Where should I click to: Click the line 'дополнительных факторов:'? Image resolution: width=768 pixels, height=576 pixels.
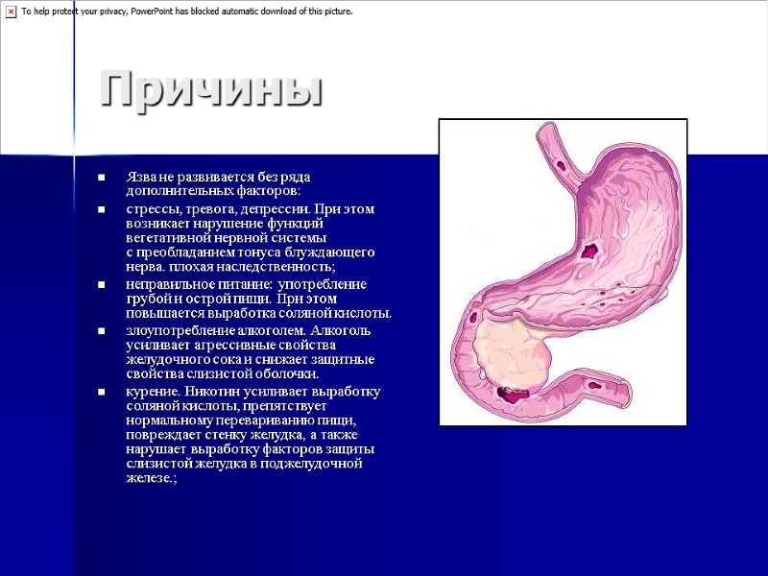213,191
